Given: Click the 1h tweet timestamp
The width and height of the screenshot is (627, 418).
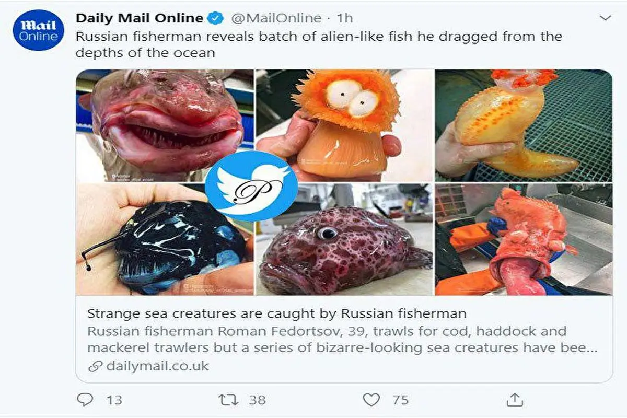Looking at the screenshot, I should 345,18.
